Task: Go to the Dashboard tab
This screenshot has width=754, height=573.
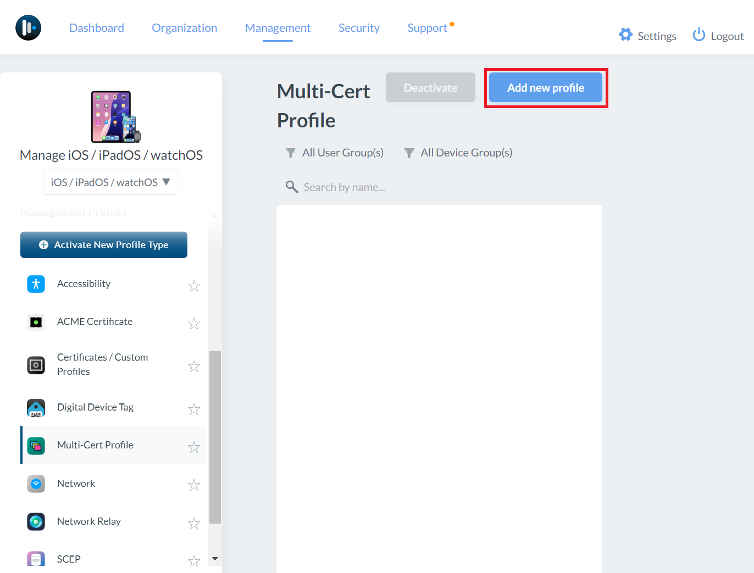Action: click(97, 28)
